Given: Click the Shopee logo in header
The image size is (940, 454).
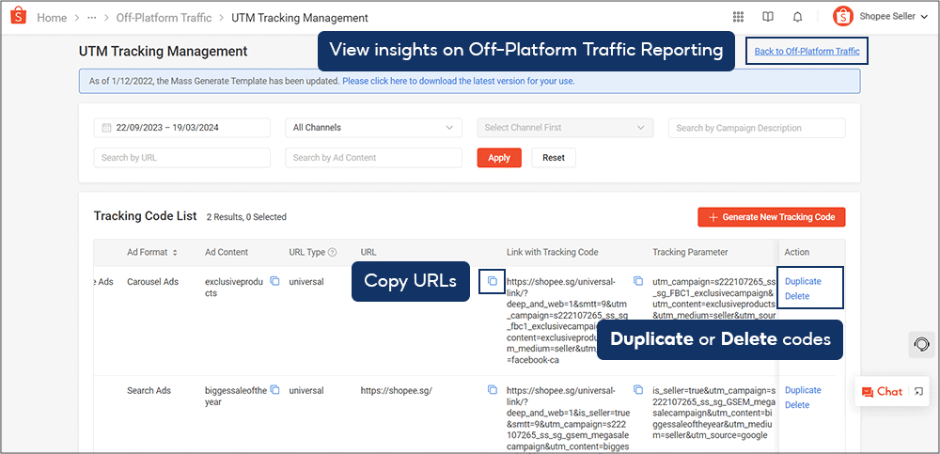Looking at the screenshot, I should pyautogui.click(x=18, y=18).
